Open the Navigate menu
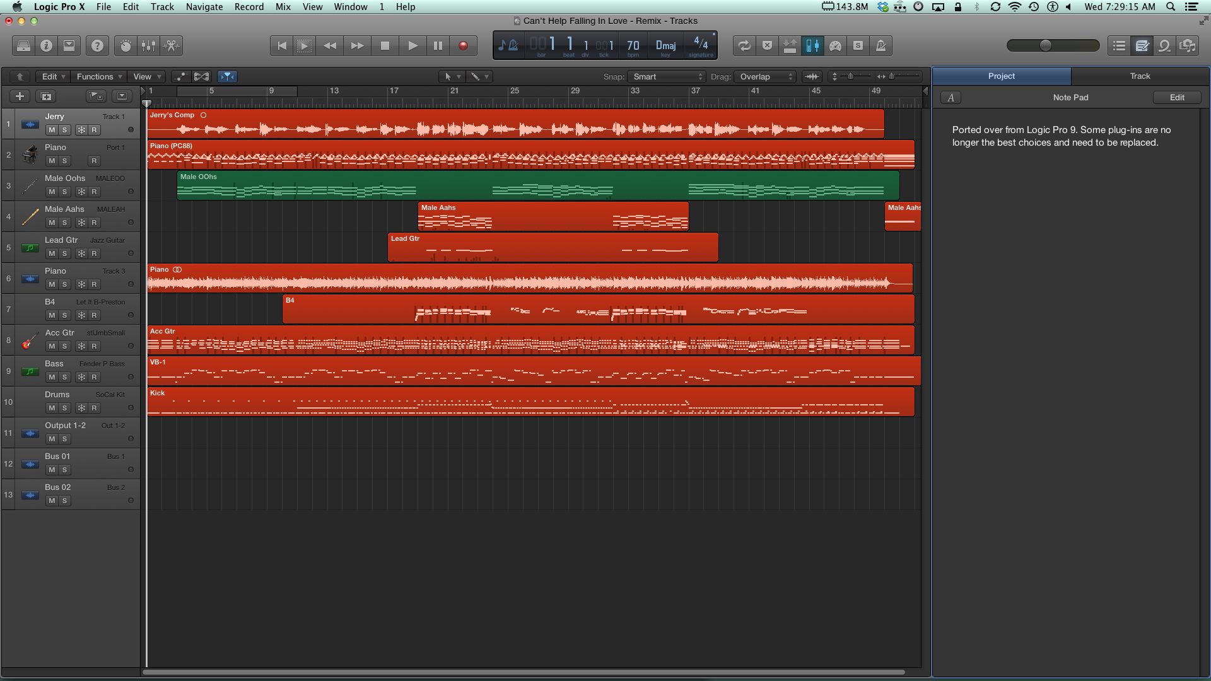 pyautogui.click(x=204, y=7)
